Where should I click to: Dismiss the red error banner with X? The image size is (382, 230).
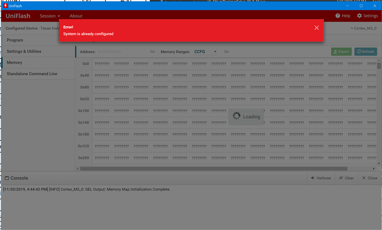[x=316, y=28]
